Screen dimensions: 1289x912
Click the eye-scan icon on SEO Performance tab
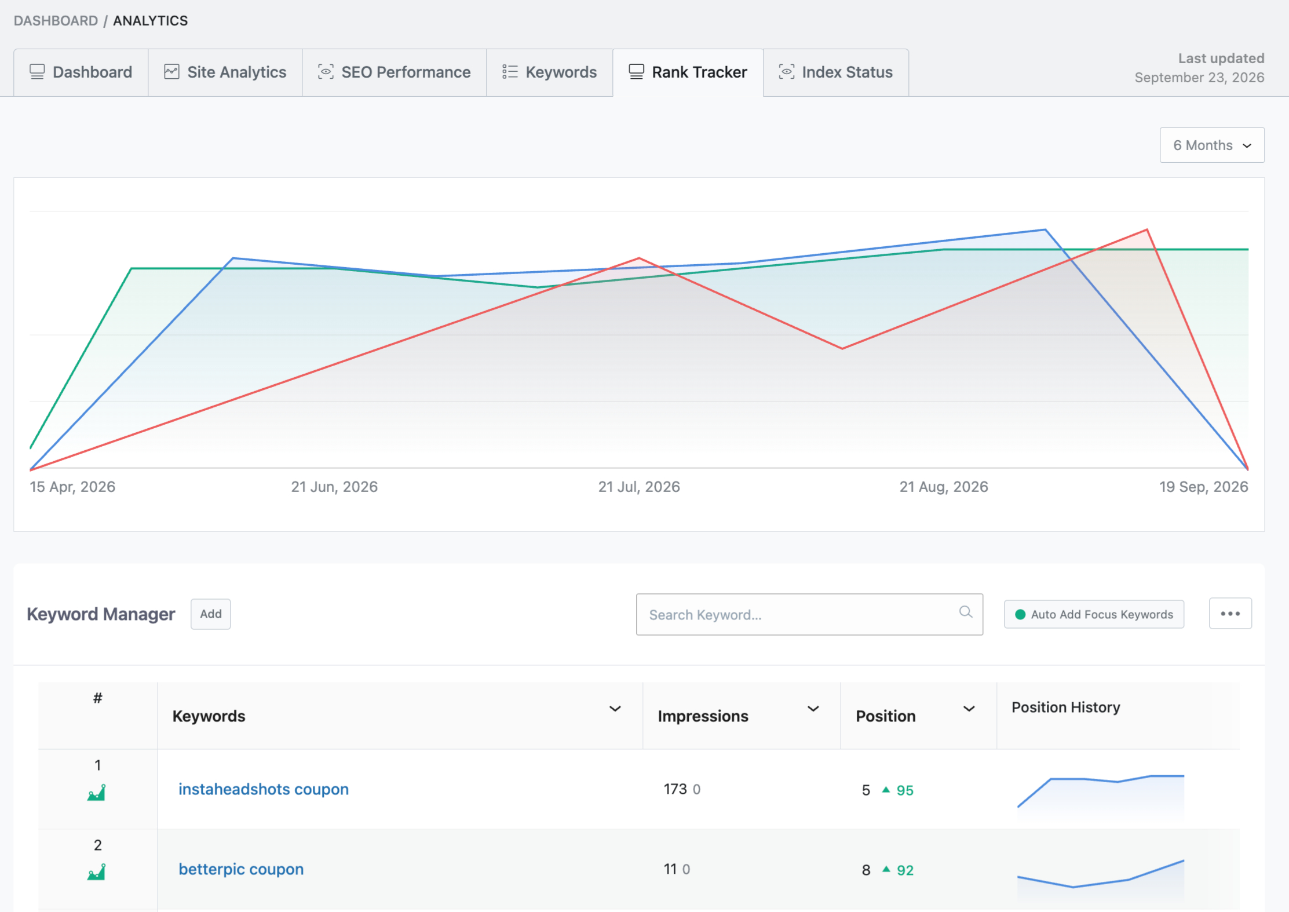click(x=326, y=72)
